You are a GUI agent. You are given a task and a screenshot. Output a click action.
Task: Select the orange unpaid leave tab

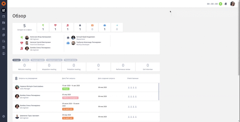pos(92,27)
